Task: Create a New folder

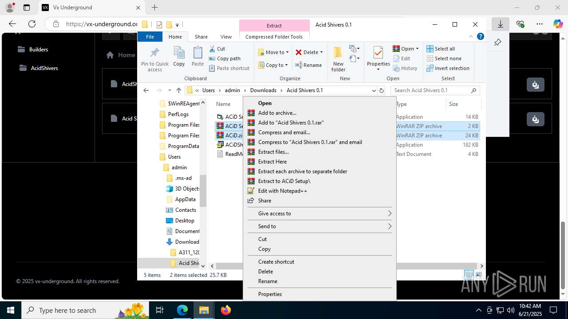Action: (x=338, y=59)
